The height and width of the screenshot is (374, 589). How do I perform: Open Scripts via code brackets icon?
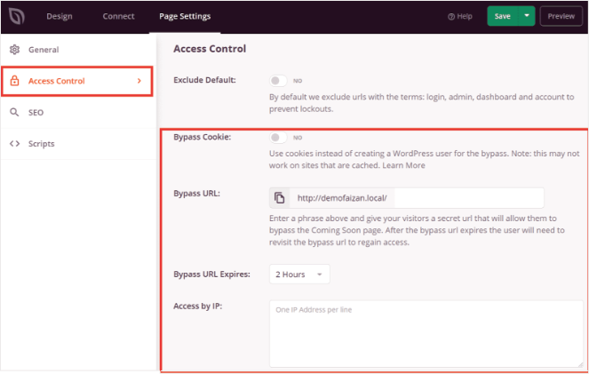(14, 144)
